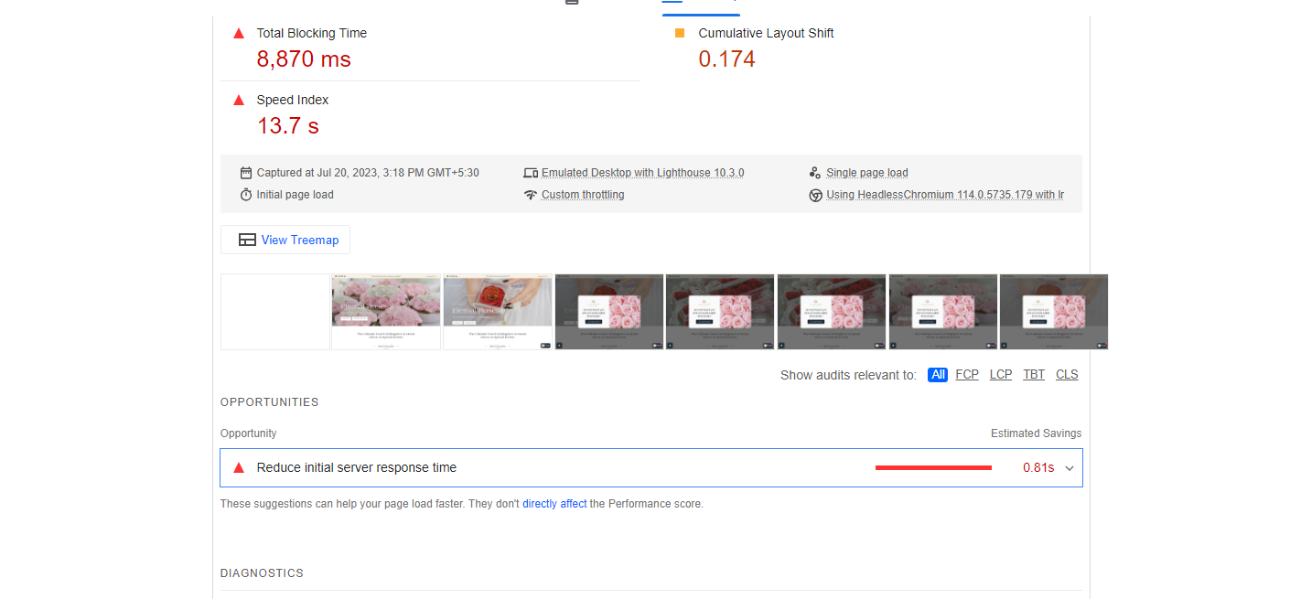The height and width of the screenshot is (599, 1290).
Task: Click the Captured at Jul 20, 2023 text
Action: [368, 173]
